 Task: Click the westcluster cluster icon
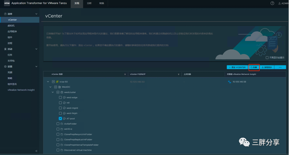[62, 92]
